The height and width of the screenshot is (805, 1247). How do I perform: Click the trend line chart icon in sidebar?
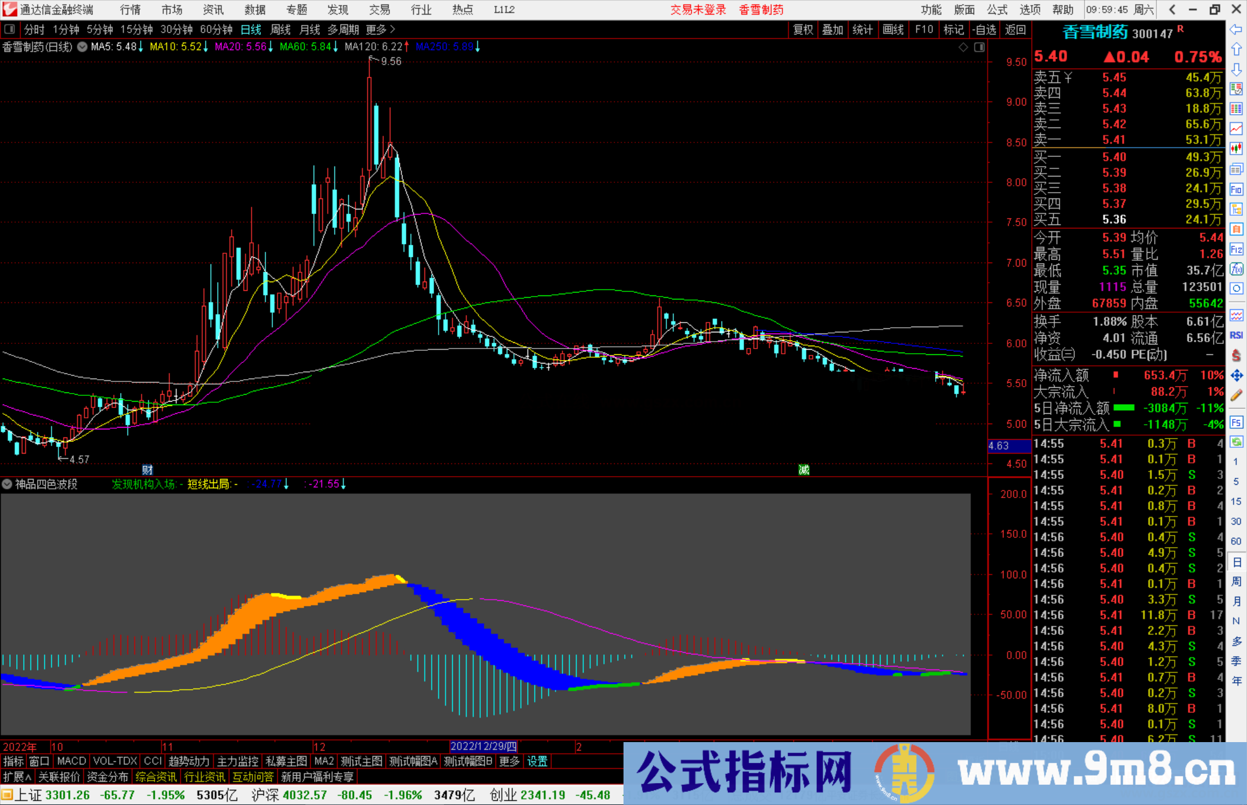1237,128
